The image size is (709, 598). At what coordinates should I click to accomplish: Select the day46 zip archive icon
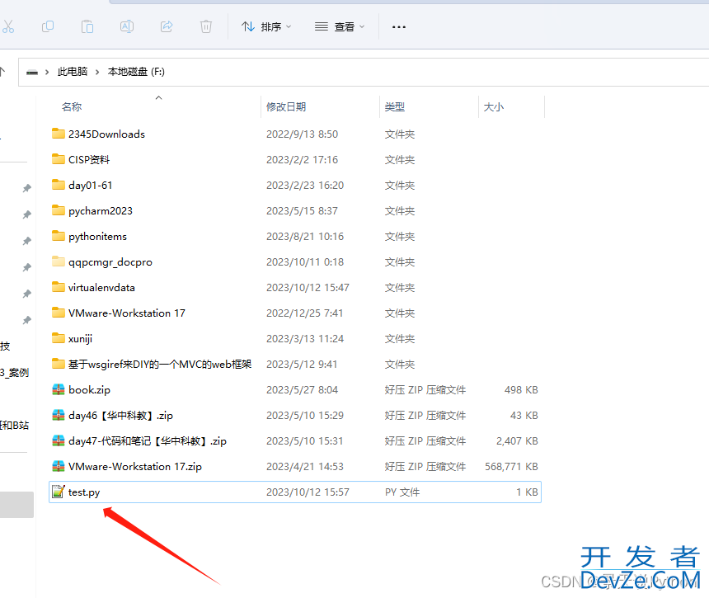(59, 415)
